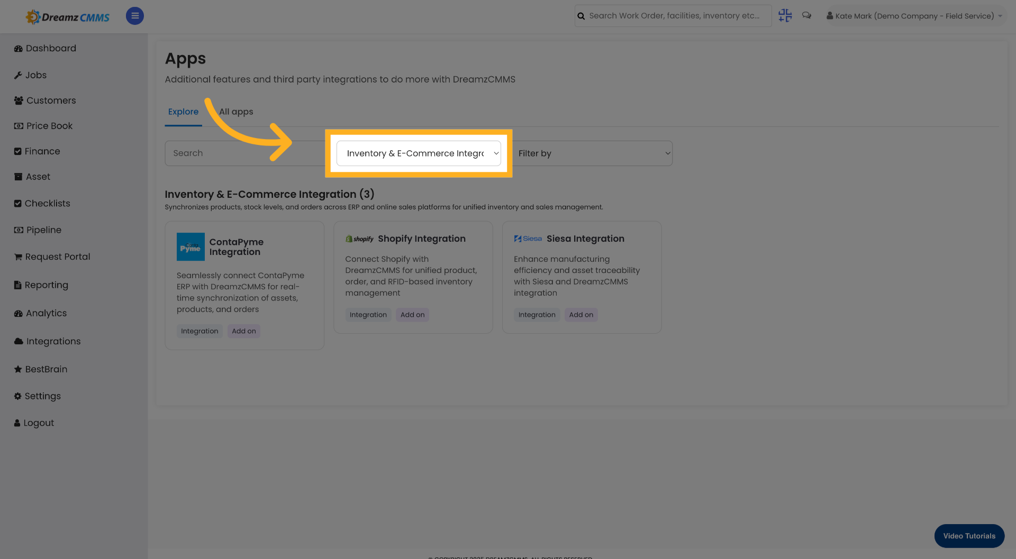Open the chat messages icon
This screenshot has width=1016, height=559.
click(x=806, y=15)
